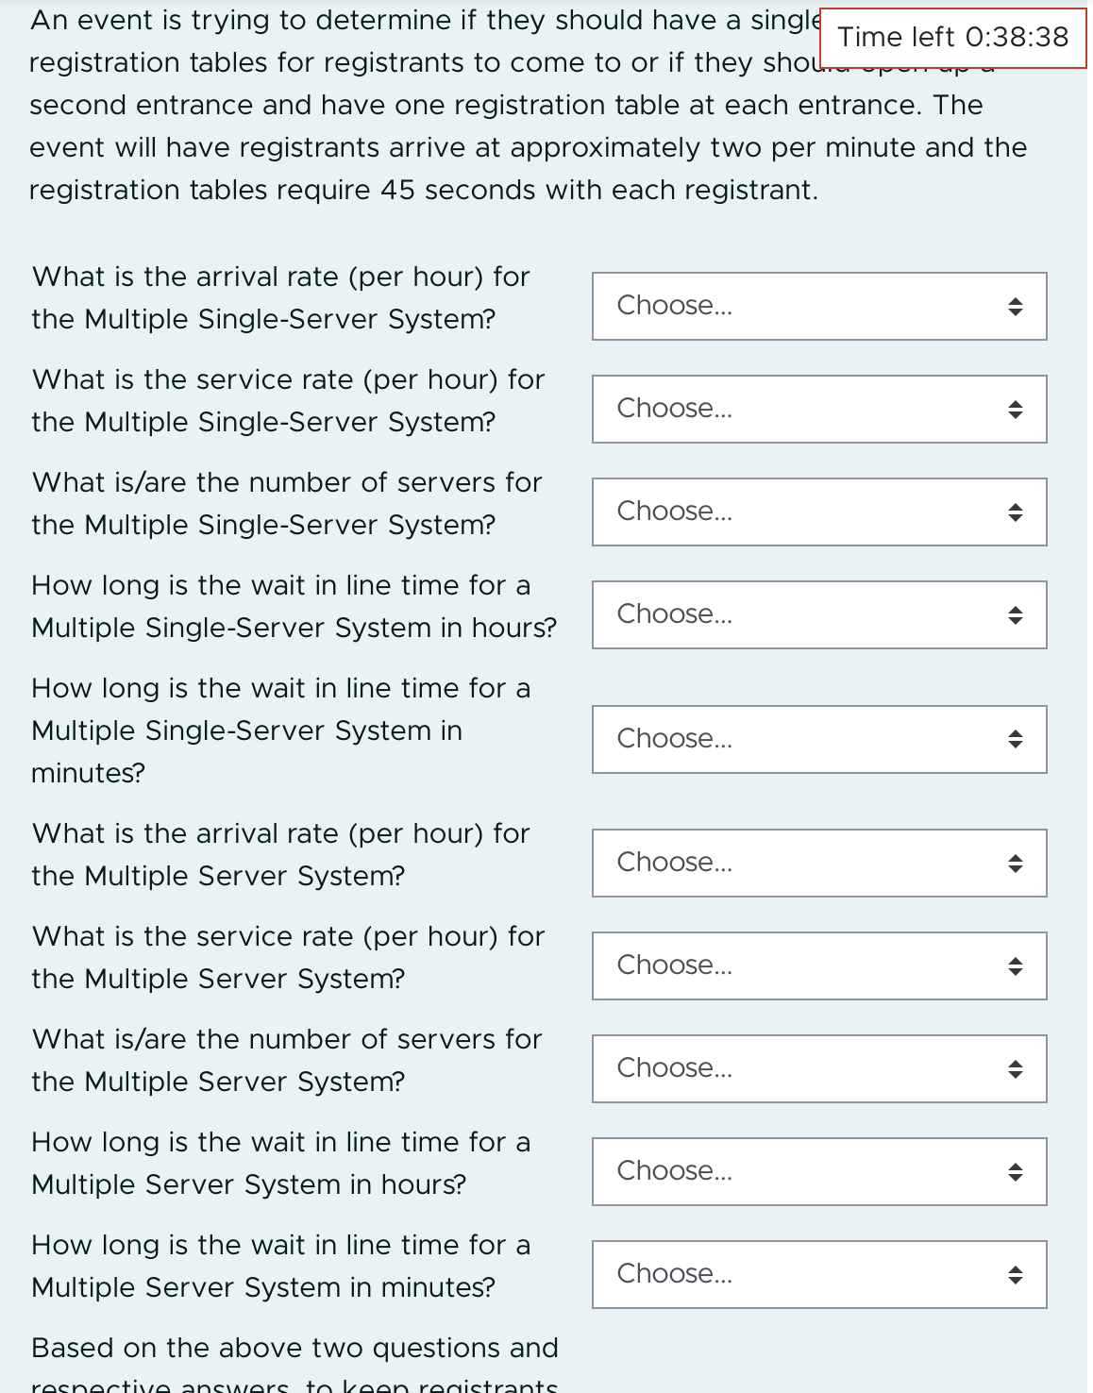
Task: Open wait time in hours dropdown for Single-Server System
Action: pos(817,614)
